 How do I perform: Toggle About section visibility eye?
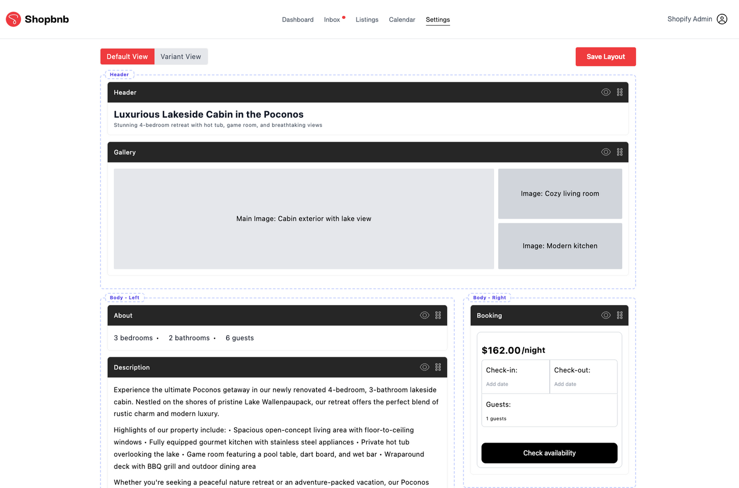point(424,315)
